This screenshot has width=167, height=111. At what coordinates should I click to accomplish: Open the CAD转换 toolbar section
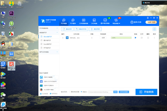coord(94,21)
